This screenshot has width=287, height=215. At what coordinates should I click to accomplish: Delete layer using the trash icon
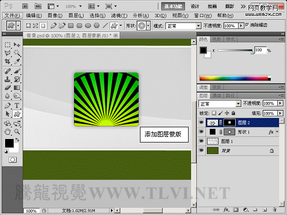274,210
